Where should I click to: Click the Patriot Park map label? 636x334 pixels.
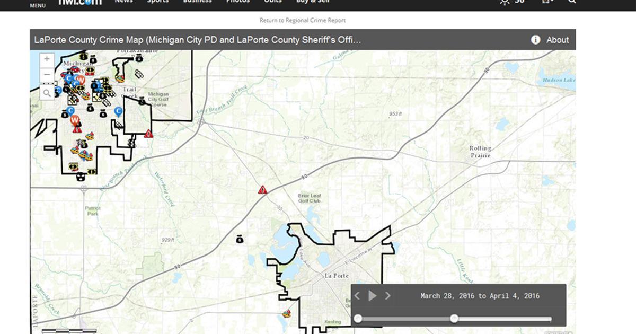93,211
